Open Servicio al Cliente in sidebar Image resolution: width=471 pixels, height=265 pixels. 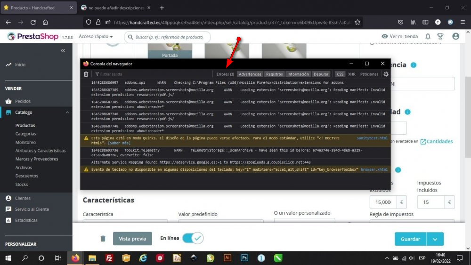[x=32, y=209]
